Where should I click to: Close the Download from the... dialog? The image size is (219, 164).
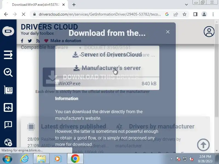pyautogui.click(x=168, y=32)
